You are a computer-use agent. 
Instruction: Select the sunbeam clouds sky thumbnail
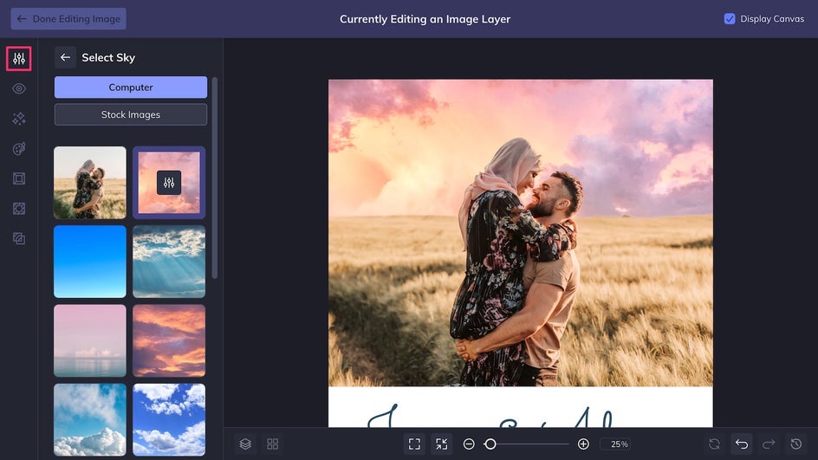click(x=169, y=262)
